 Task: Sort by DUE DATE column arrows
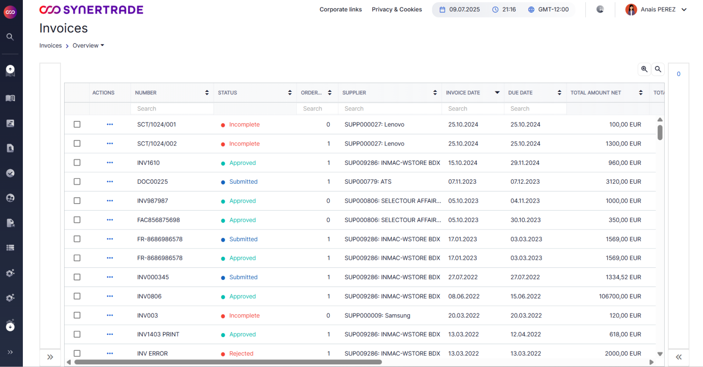559,93
